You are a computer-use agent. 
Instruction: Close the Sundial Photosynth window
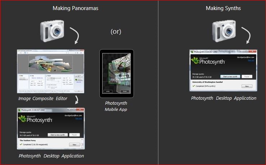click(x=252, y=51)
